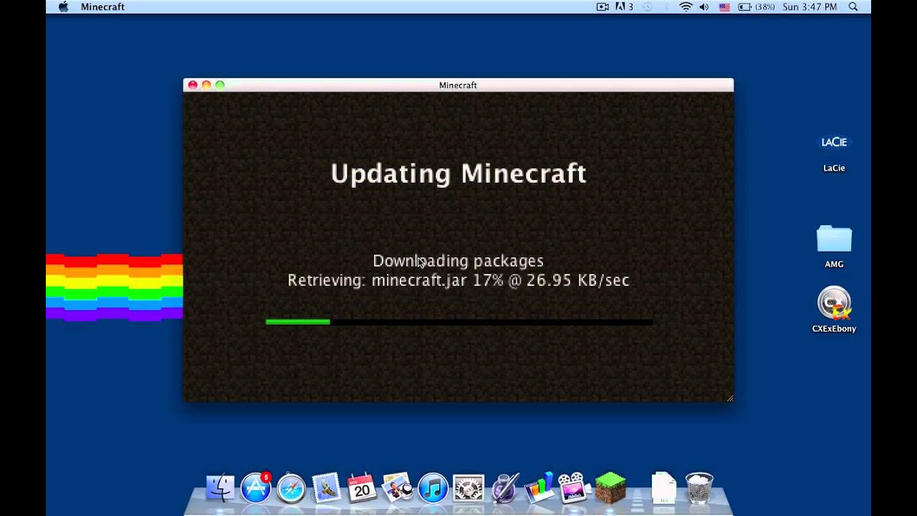The image size is (917, 516).
Task: Click the Minecraft window title bar
Action: coord(458,85)
